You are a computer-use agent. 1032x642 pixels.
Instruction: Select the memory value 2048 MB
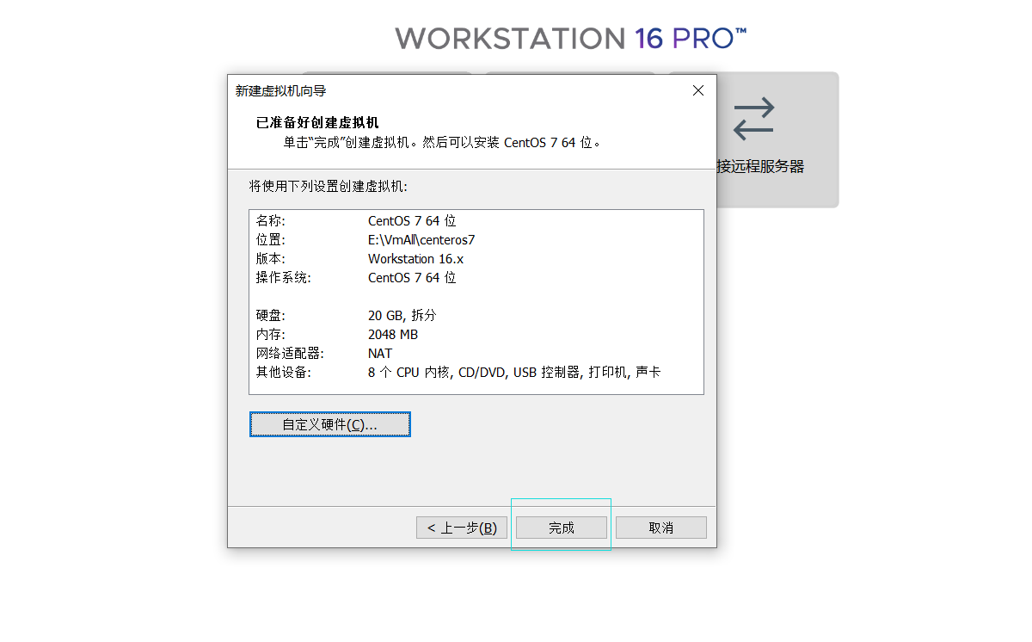pyautogui.click(x=393, y=335)
